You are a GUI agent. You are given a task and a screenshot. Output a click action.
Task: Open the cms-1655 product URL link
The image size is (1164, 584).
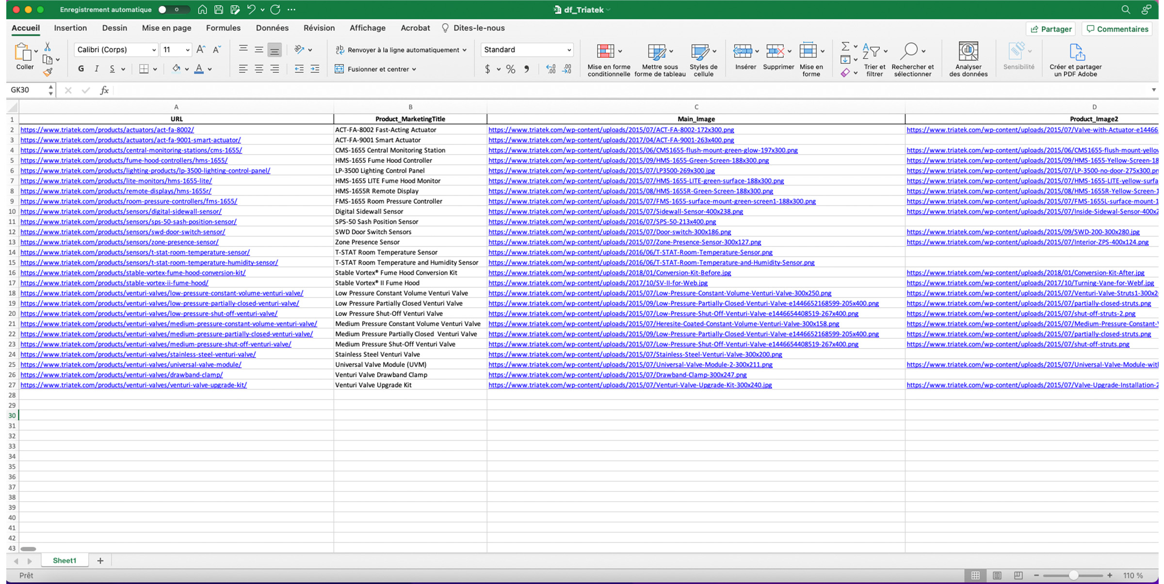(131, 150)
